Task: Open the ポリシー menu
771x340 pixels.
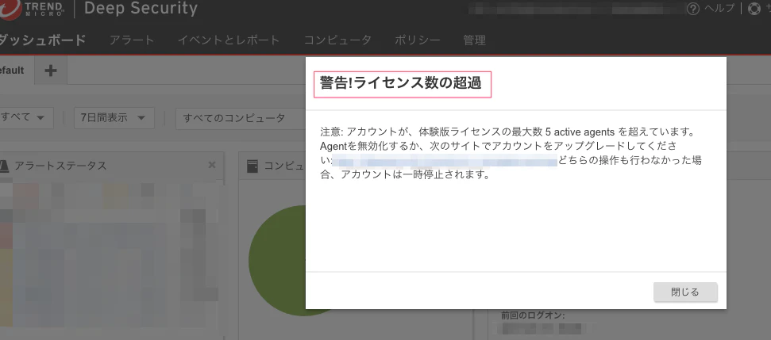Action: coord(418,40)
